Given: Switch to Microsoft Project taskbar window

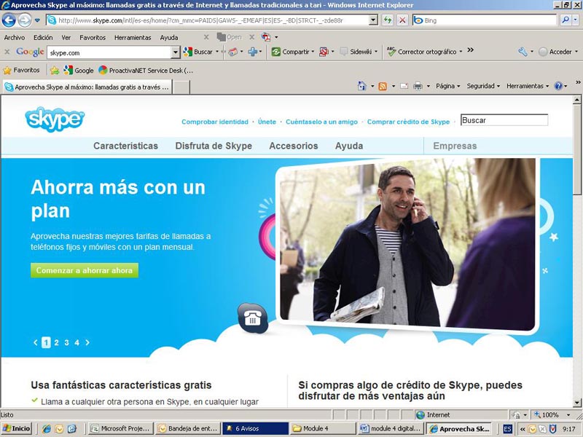Looking at the screenshot, I should 121,429.
